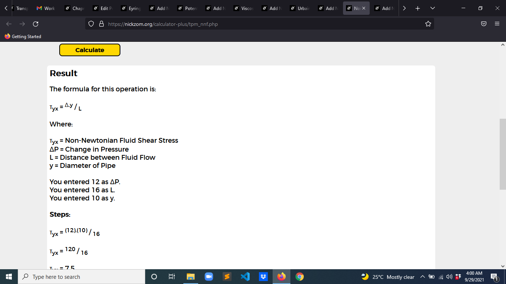The height and width of the screenshot is (284, 506).
Task: Switch to the Viscos tab
Action: pyautogui.click(x=244, y=8)
